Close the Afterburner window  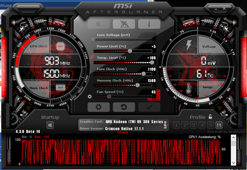point(224,8)
